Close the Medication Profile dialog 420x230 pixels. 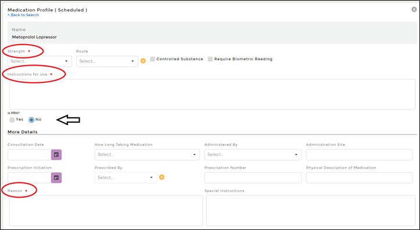414,10
